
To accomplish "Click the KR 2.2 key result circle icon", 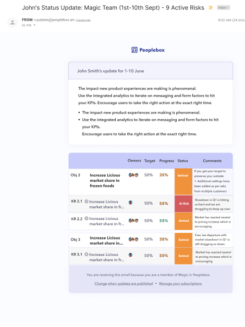I will [x=86, y=218].
